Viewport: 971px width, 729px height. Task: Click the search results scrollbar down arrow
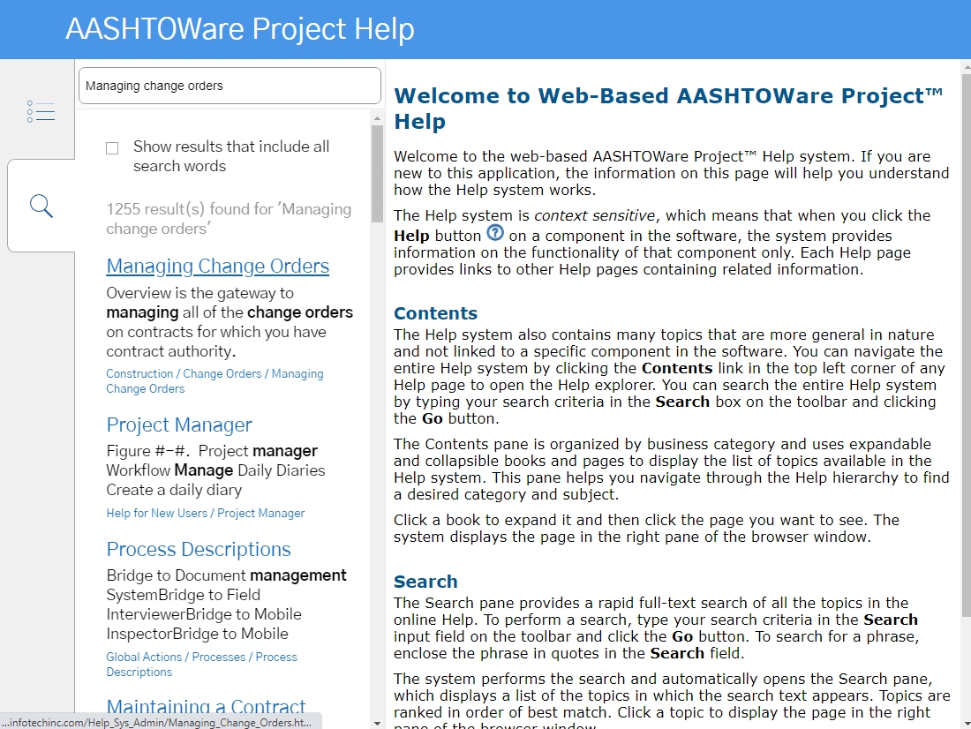[377, 723]
